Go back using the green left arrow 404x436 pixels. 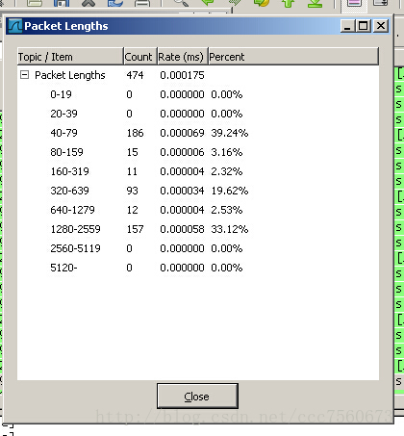point(208,3)
